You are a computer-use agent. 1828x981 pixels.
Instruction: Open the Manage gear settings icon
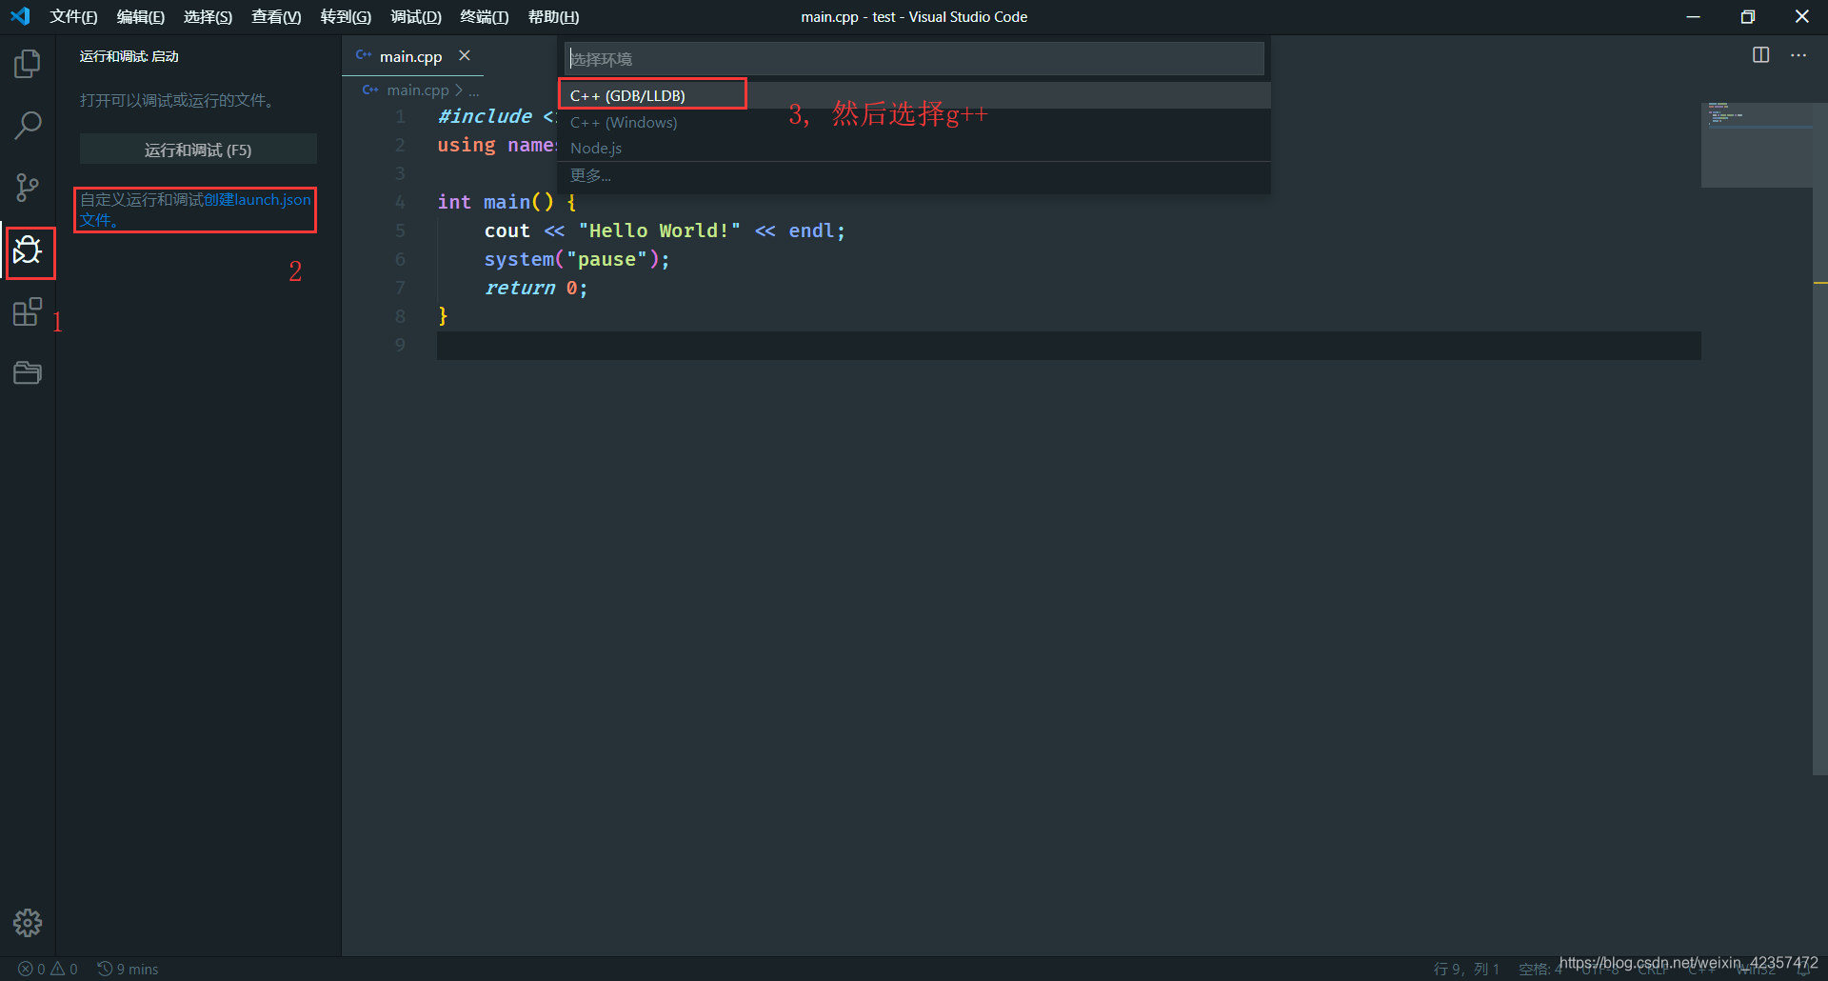[28, 922]
